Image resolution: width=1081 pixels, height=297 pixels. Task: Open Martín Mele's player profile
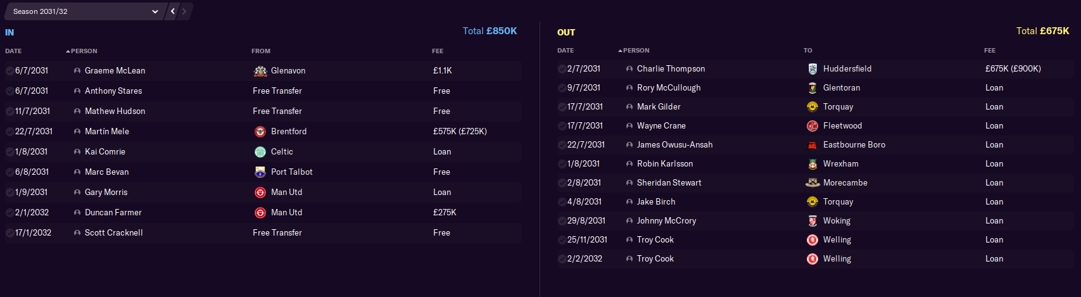pos(107,132)
